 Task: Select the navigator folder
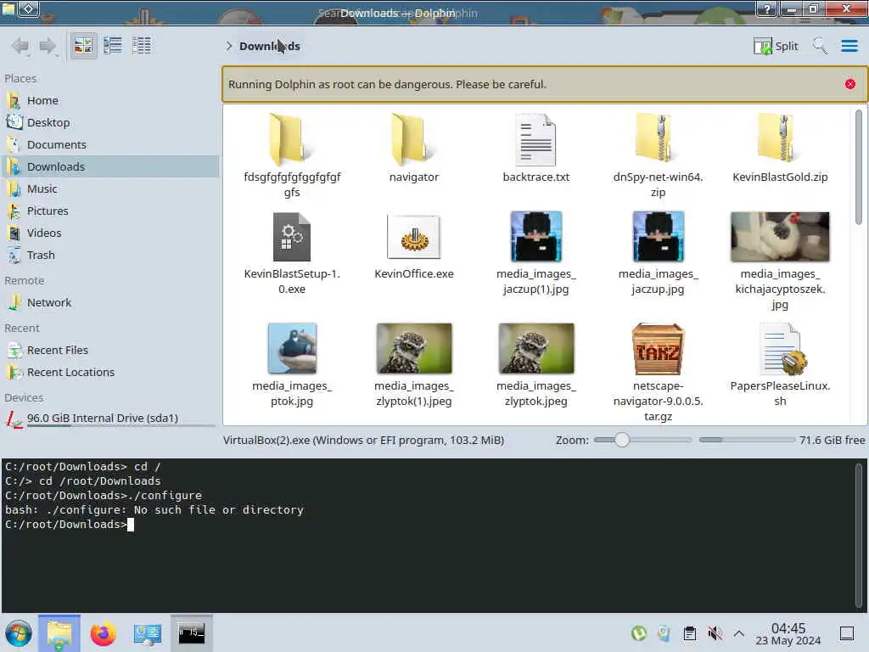click(x=414, y=148)
